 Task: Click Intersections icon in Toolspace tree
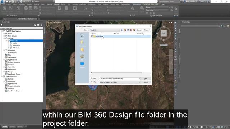point(6,69)
